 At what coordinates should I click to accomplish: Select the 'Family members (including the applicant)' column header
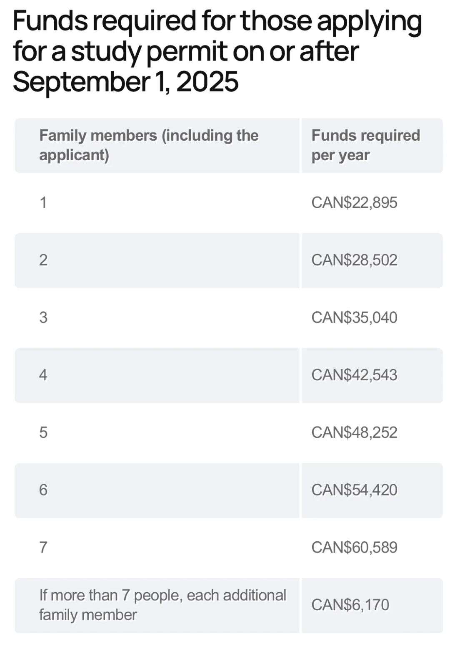coord(149,145)
